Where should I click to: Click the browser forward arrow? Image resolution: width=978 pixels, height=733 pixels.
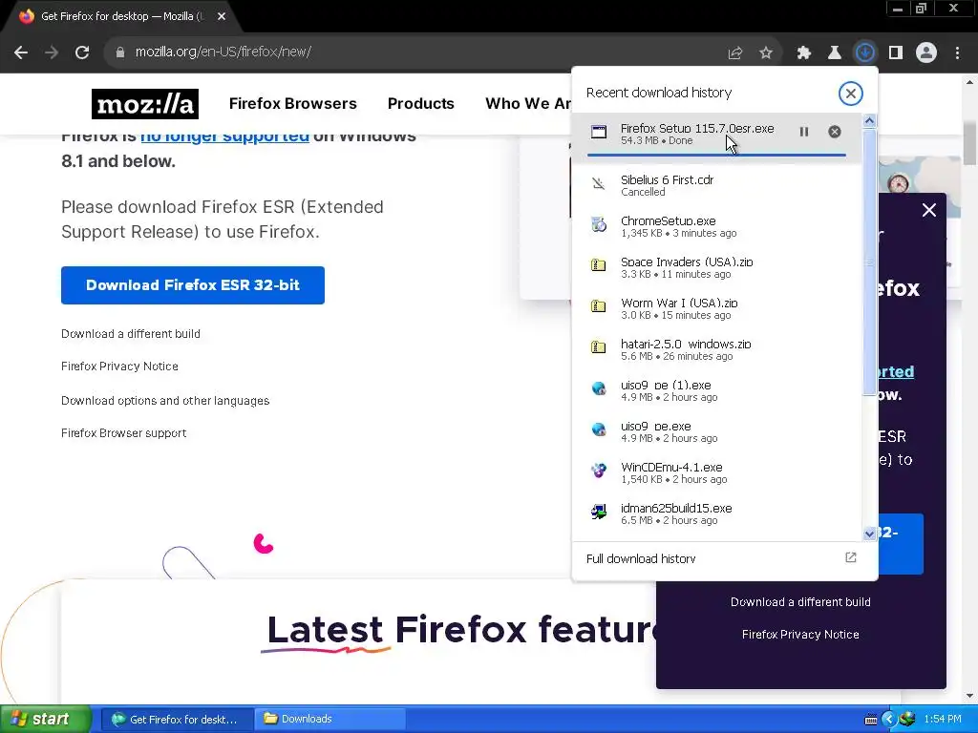[52, 52]
